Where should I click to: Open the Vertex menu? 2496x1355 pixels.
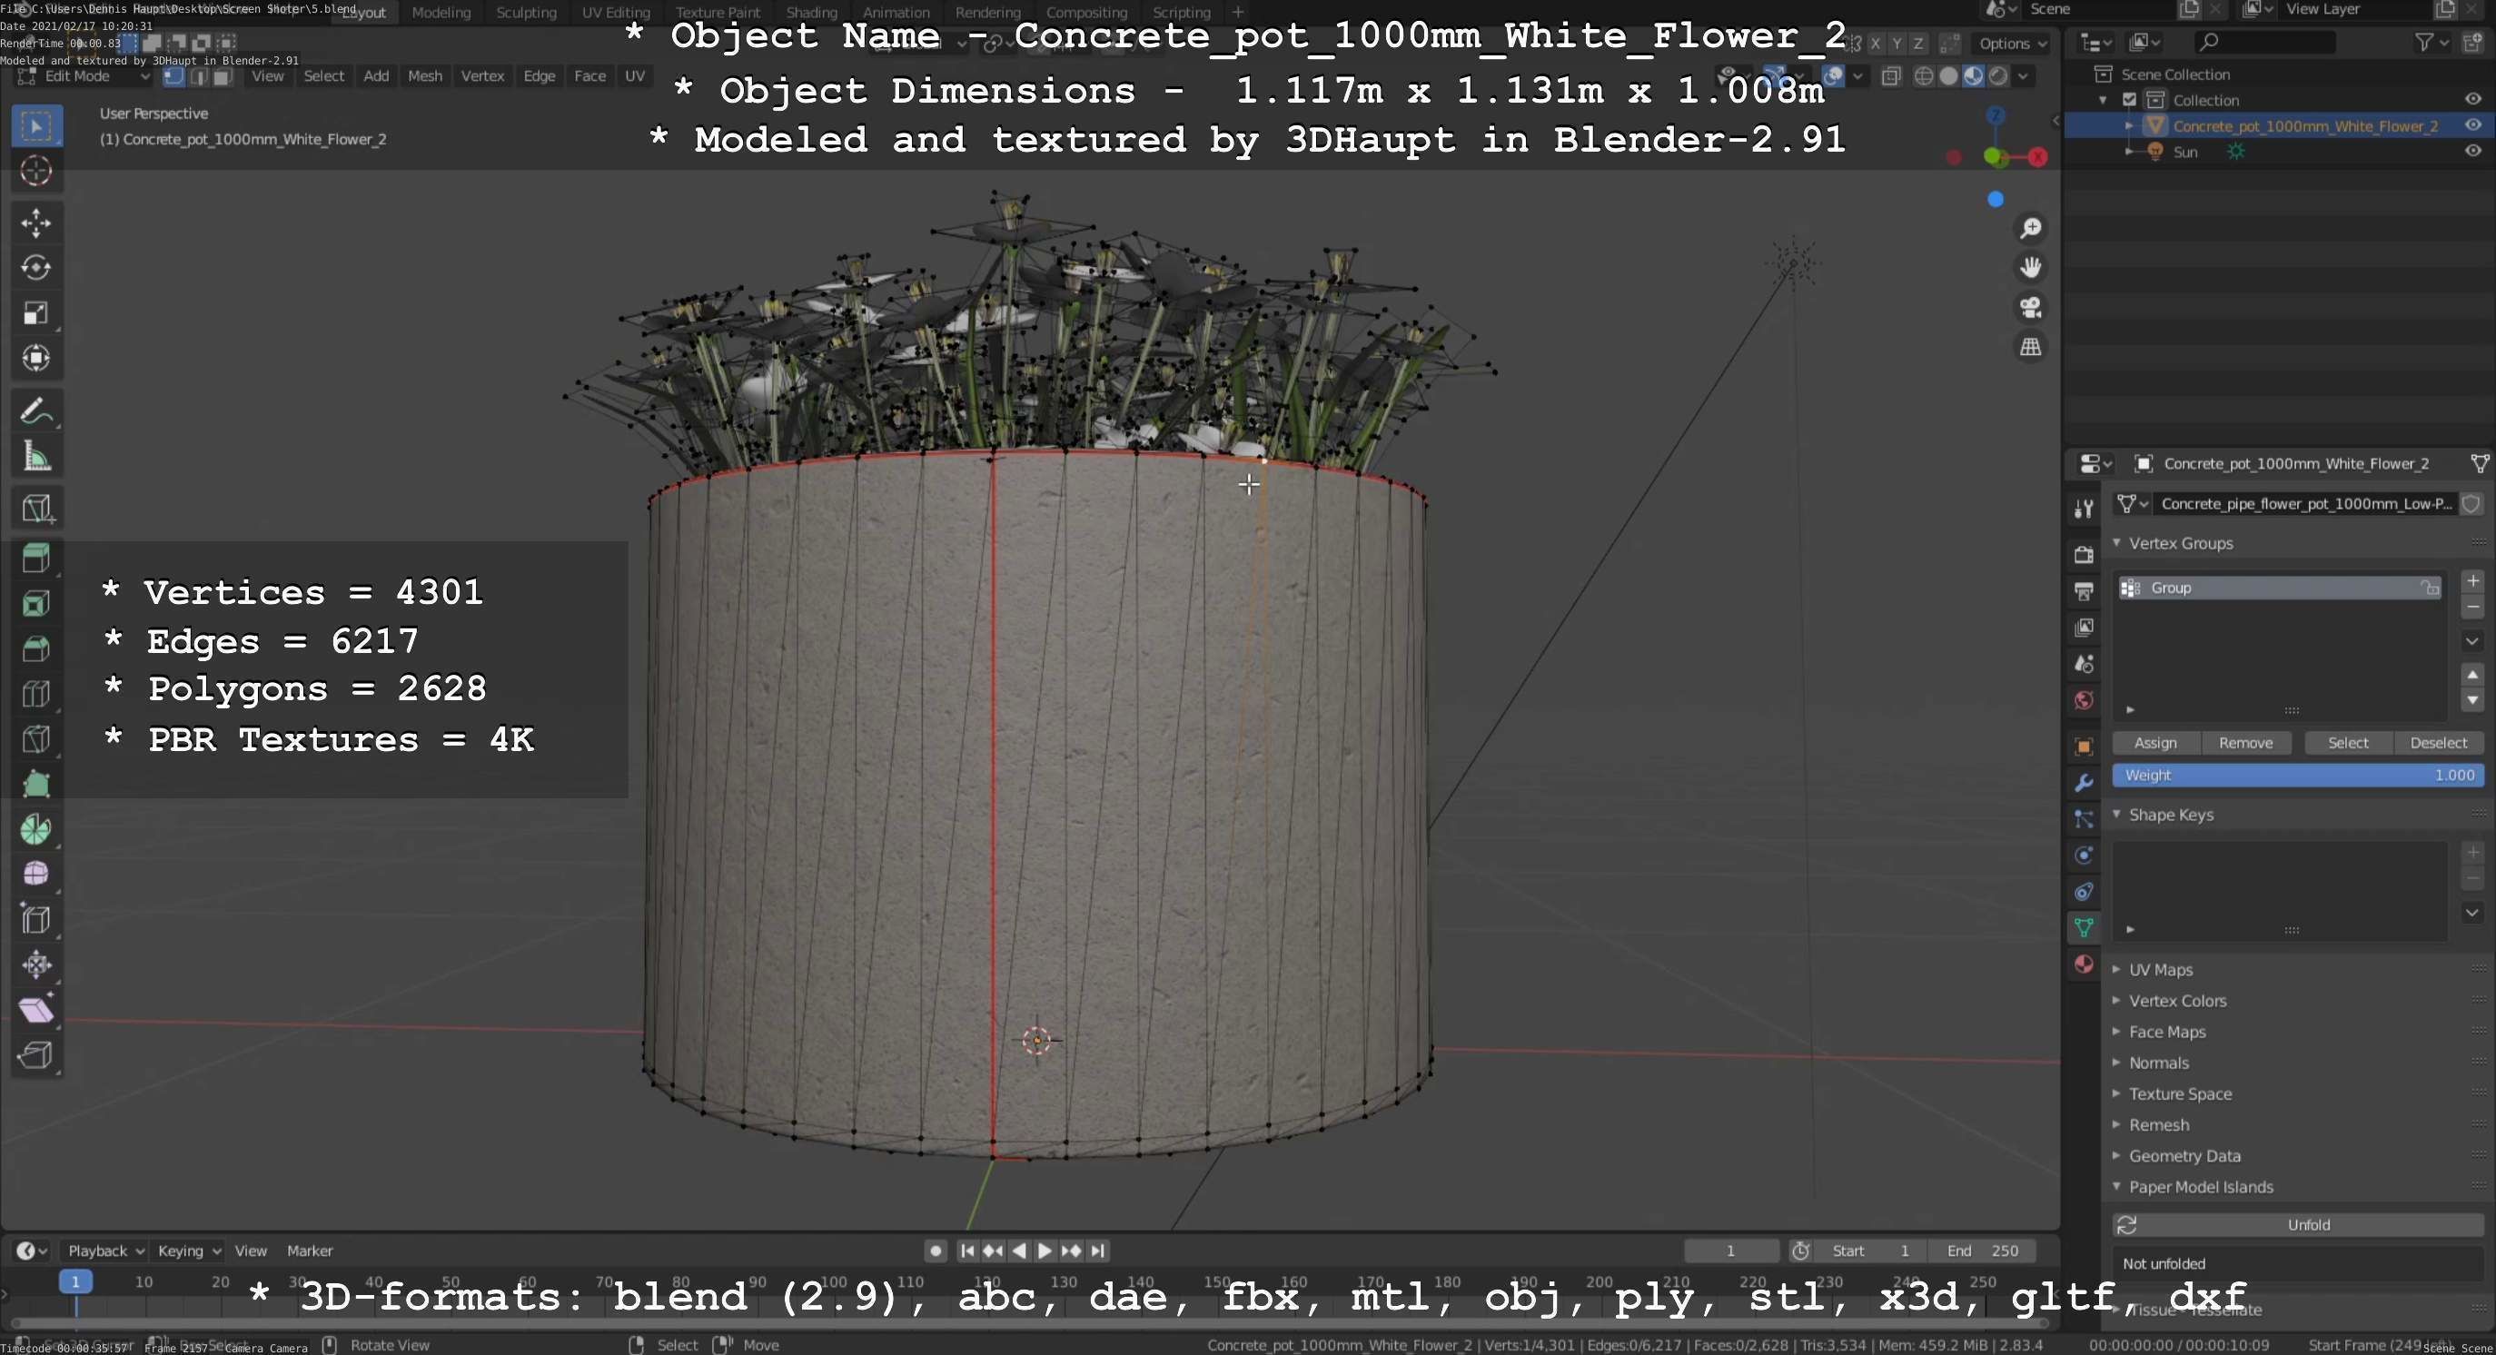(x=482, y=76)
